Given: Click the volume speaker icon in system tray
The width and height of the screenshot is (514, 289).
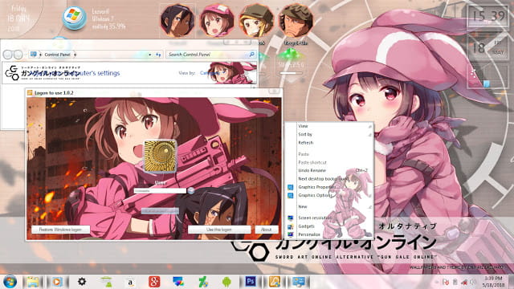Looking at the screenshot, I should [473, 282].
